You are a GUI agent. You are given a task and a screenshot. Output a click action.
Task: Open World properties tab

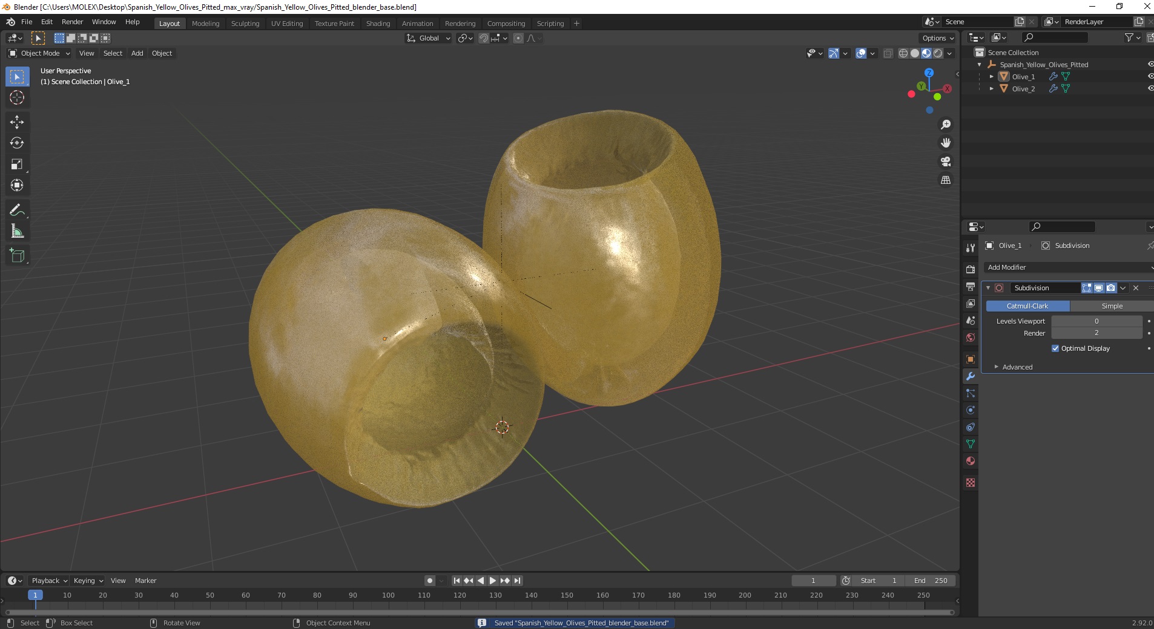(x=971, y=337)
